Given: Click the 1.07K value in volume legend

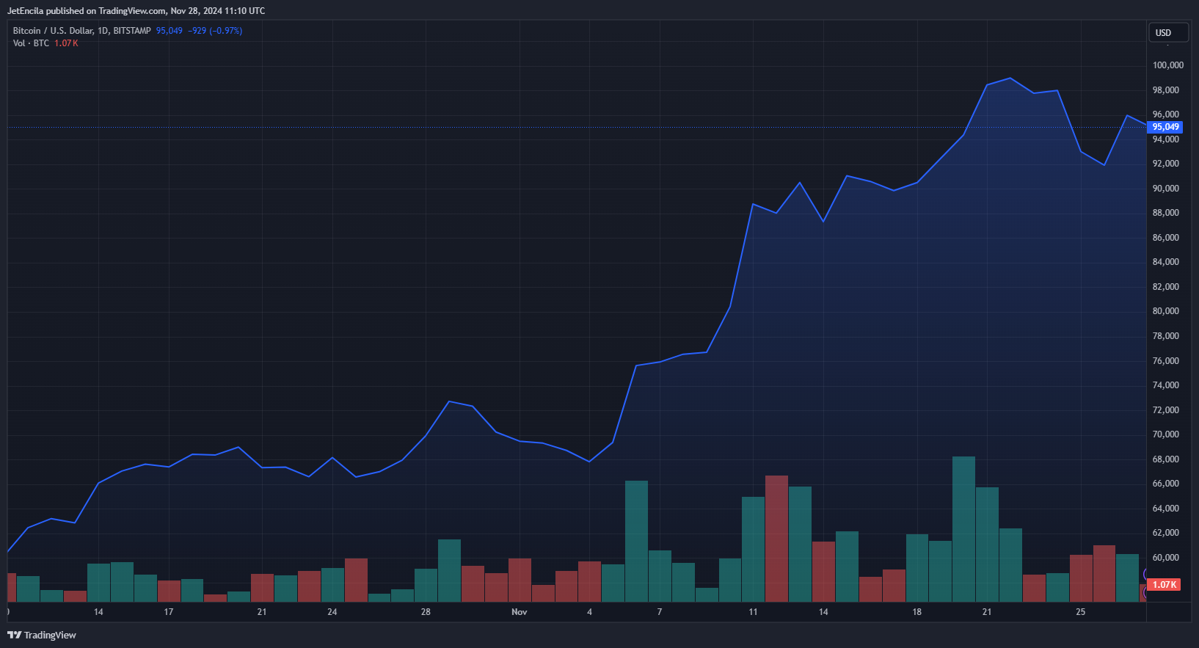Looking at the screenshot, I should coord(66,43).
